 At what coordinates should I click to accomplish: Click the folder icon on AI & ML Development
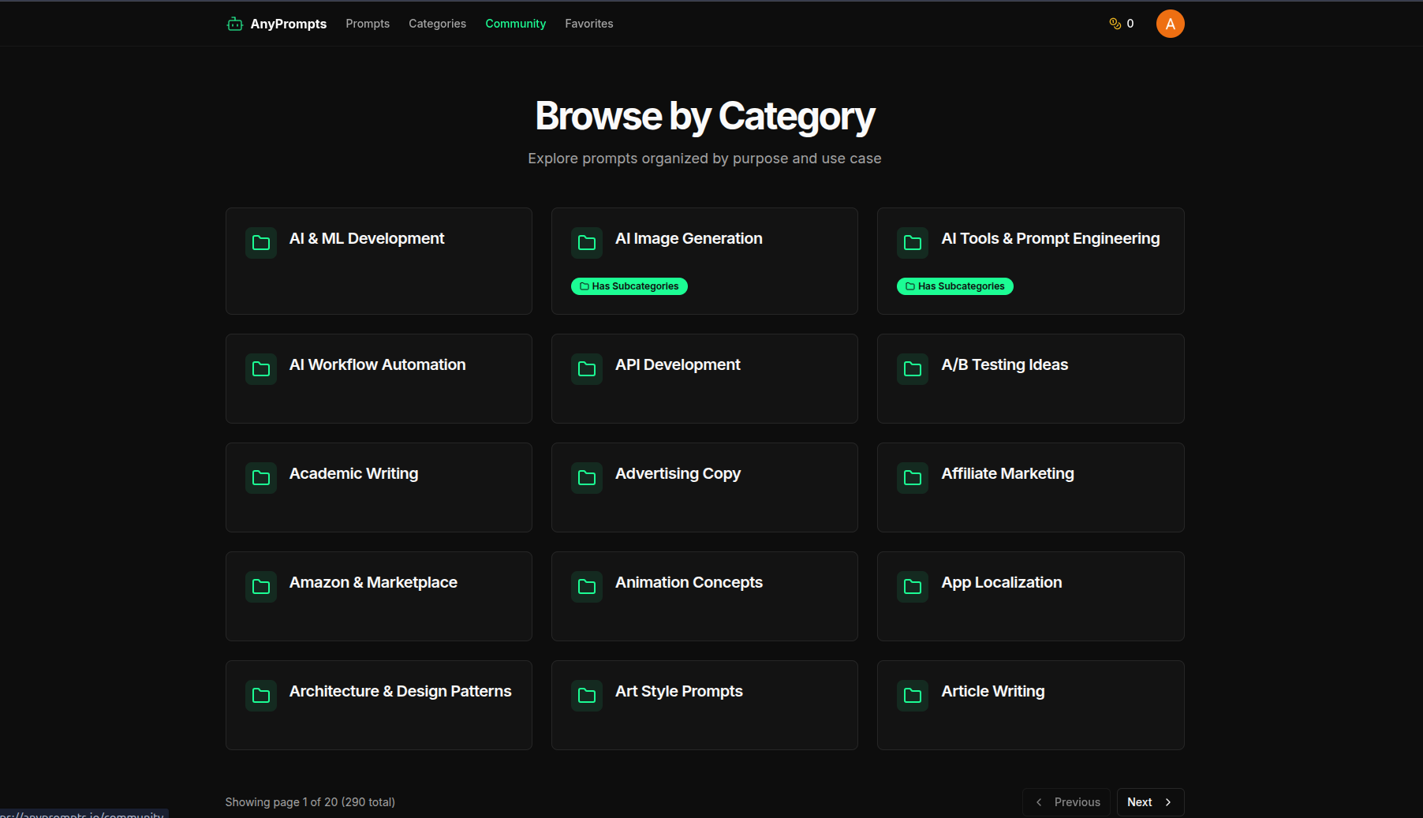pos(260,242)
